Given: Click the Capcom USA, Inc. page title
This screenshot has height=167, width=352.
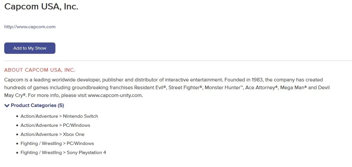Looking at the screenshot, I should click(41, 7).
